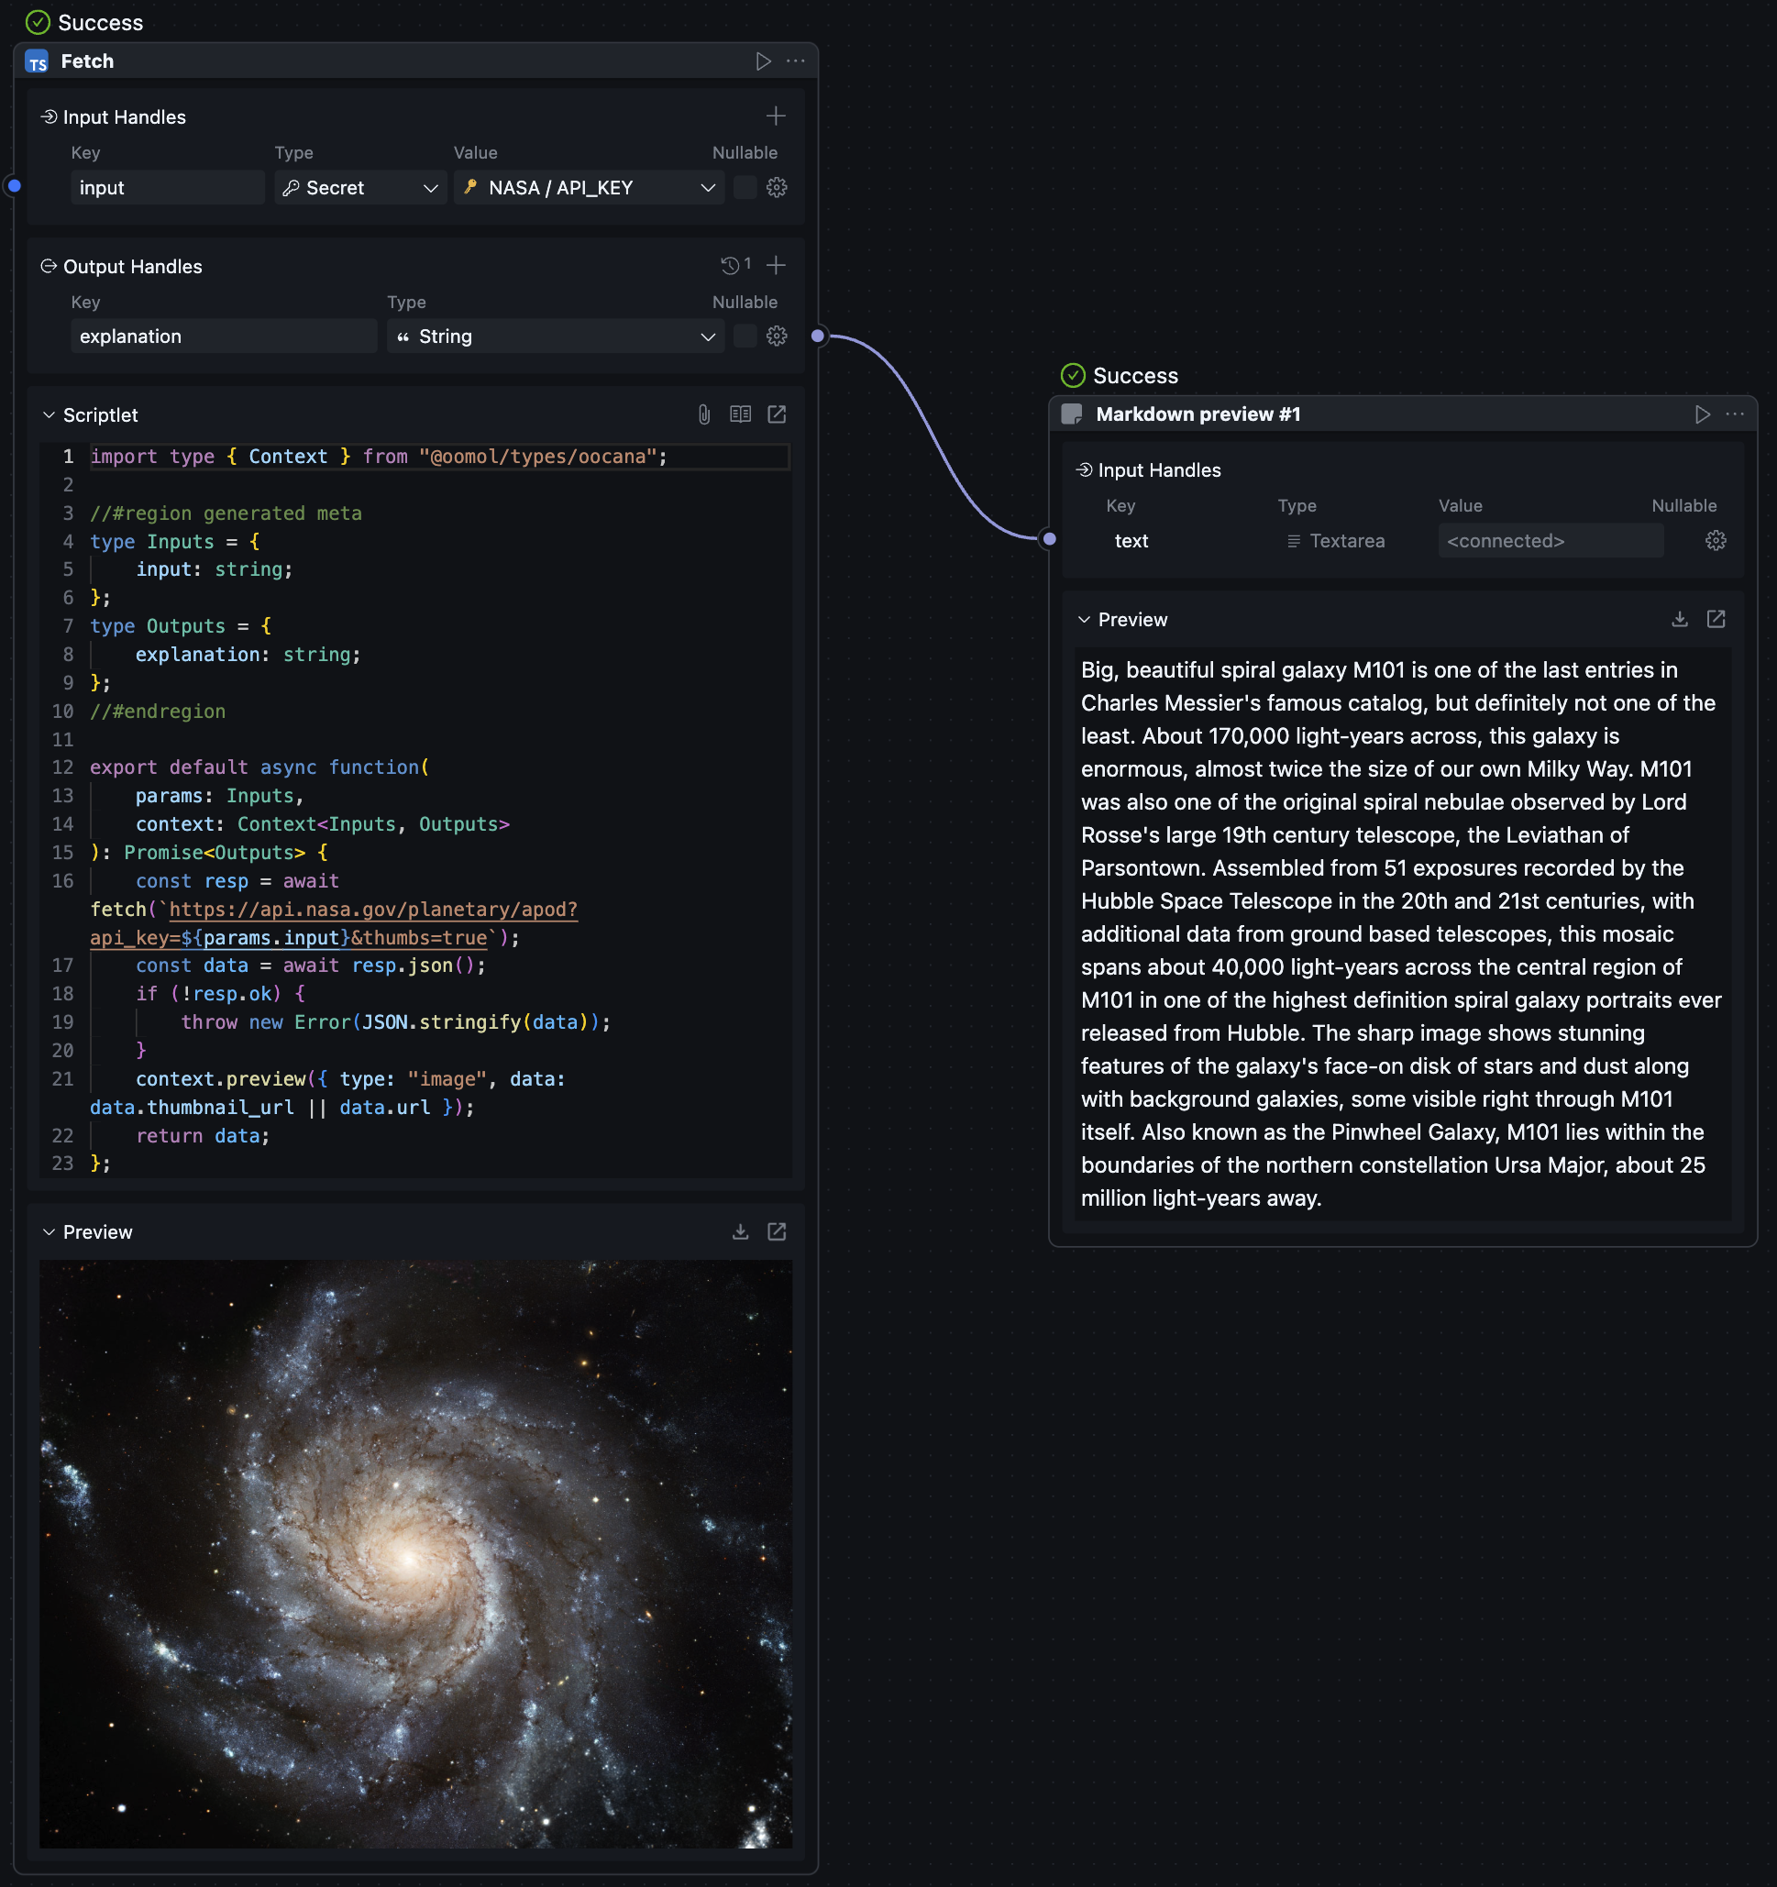Open the Secret type dropdown

pos(360,188)
